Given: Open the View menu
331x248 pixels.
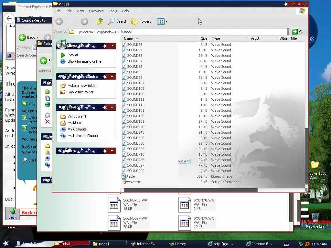Looking at the screenshot, I should [x=80, y=11].
